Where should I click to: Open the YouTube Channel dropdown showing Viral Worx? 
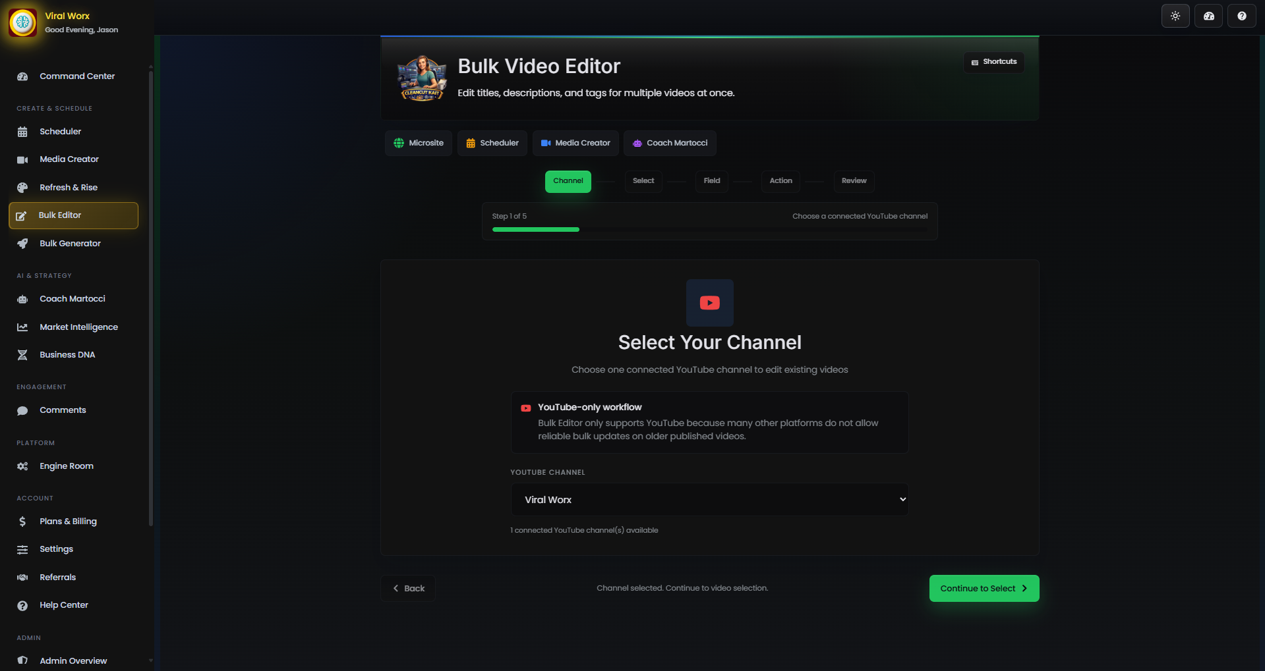[x=710, y=500]
